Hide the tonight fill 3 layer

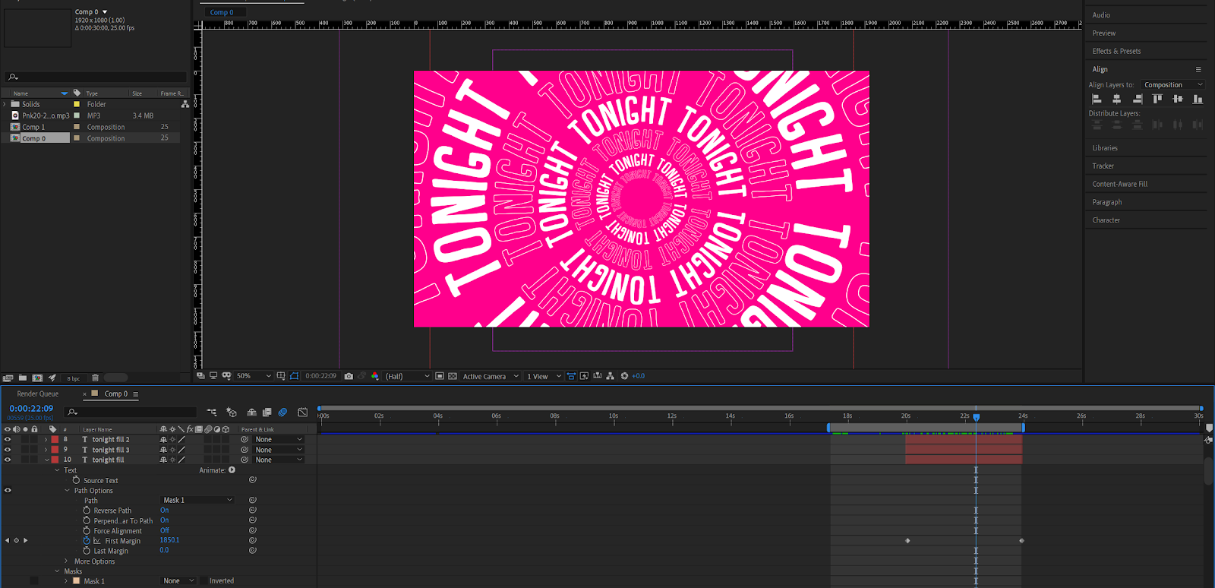coord(8,450)
